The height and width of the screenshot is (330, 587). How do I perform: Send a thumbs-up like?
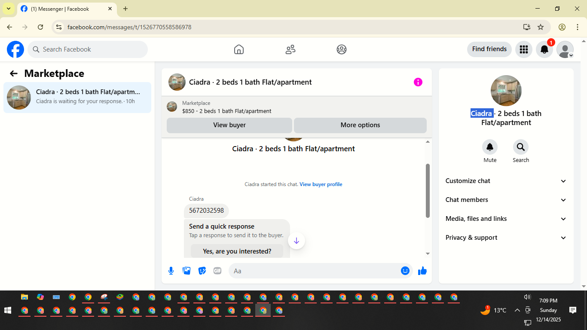click(x=422, y=271)
